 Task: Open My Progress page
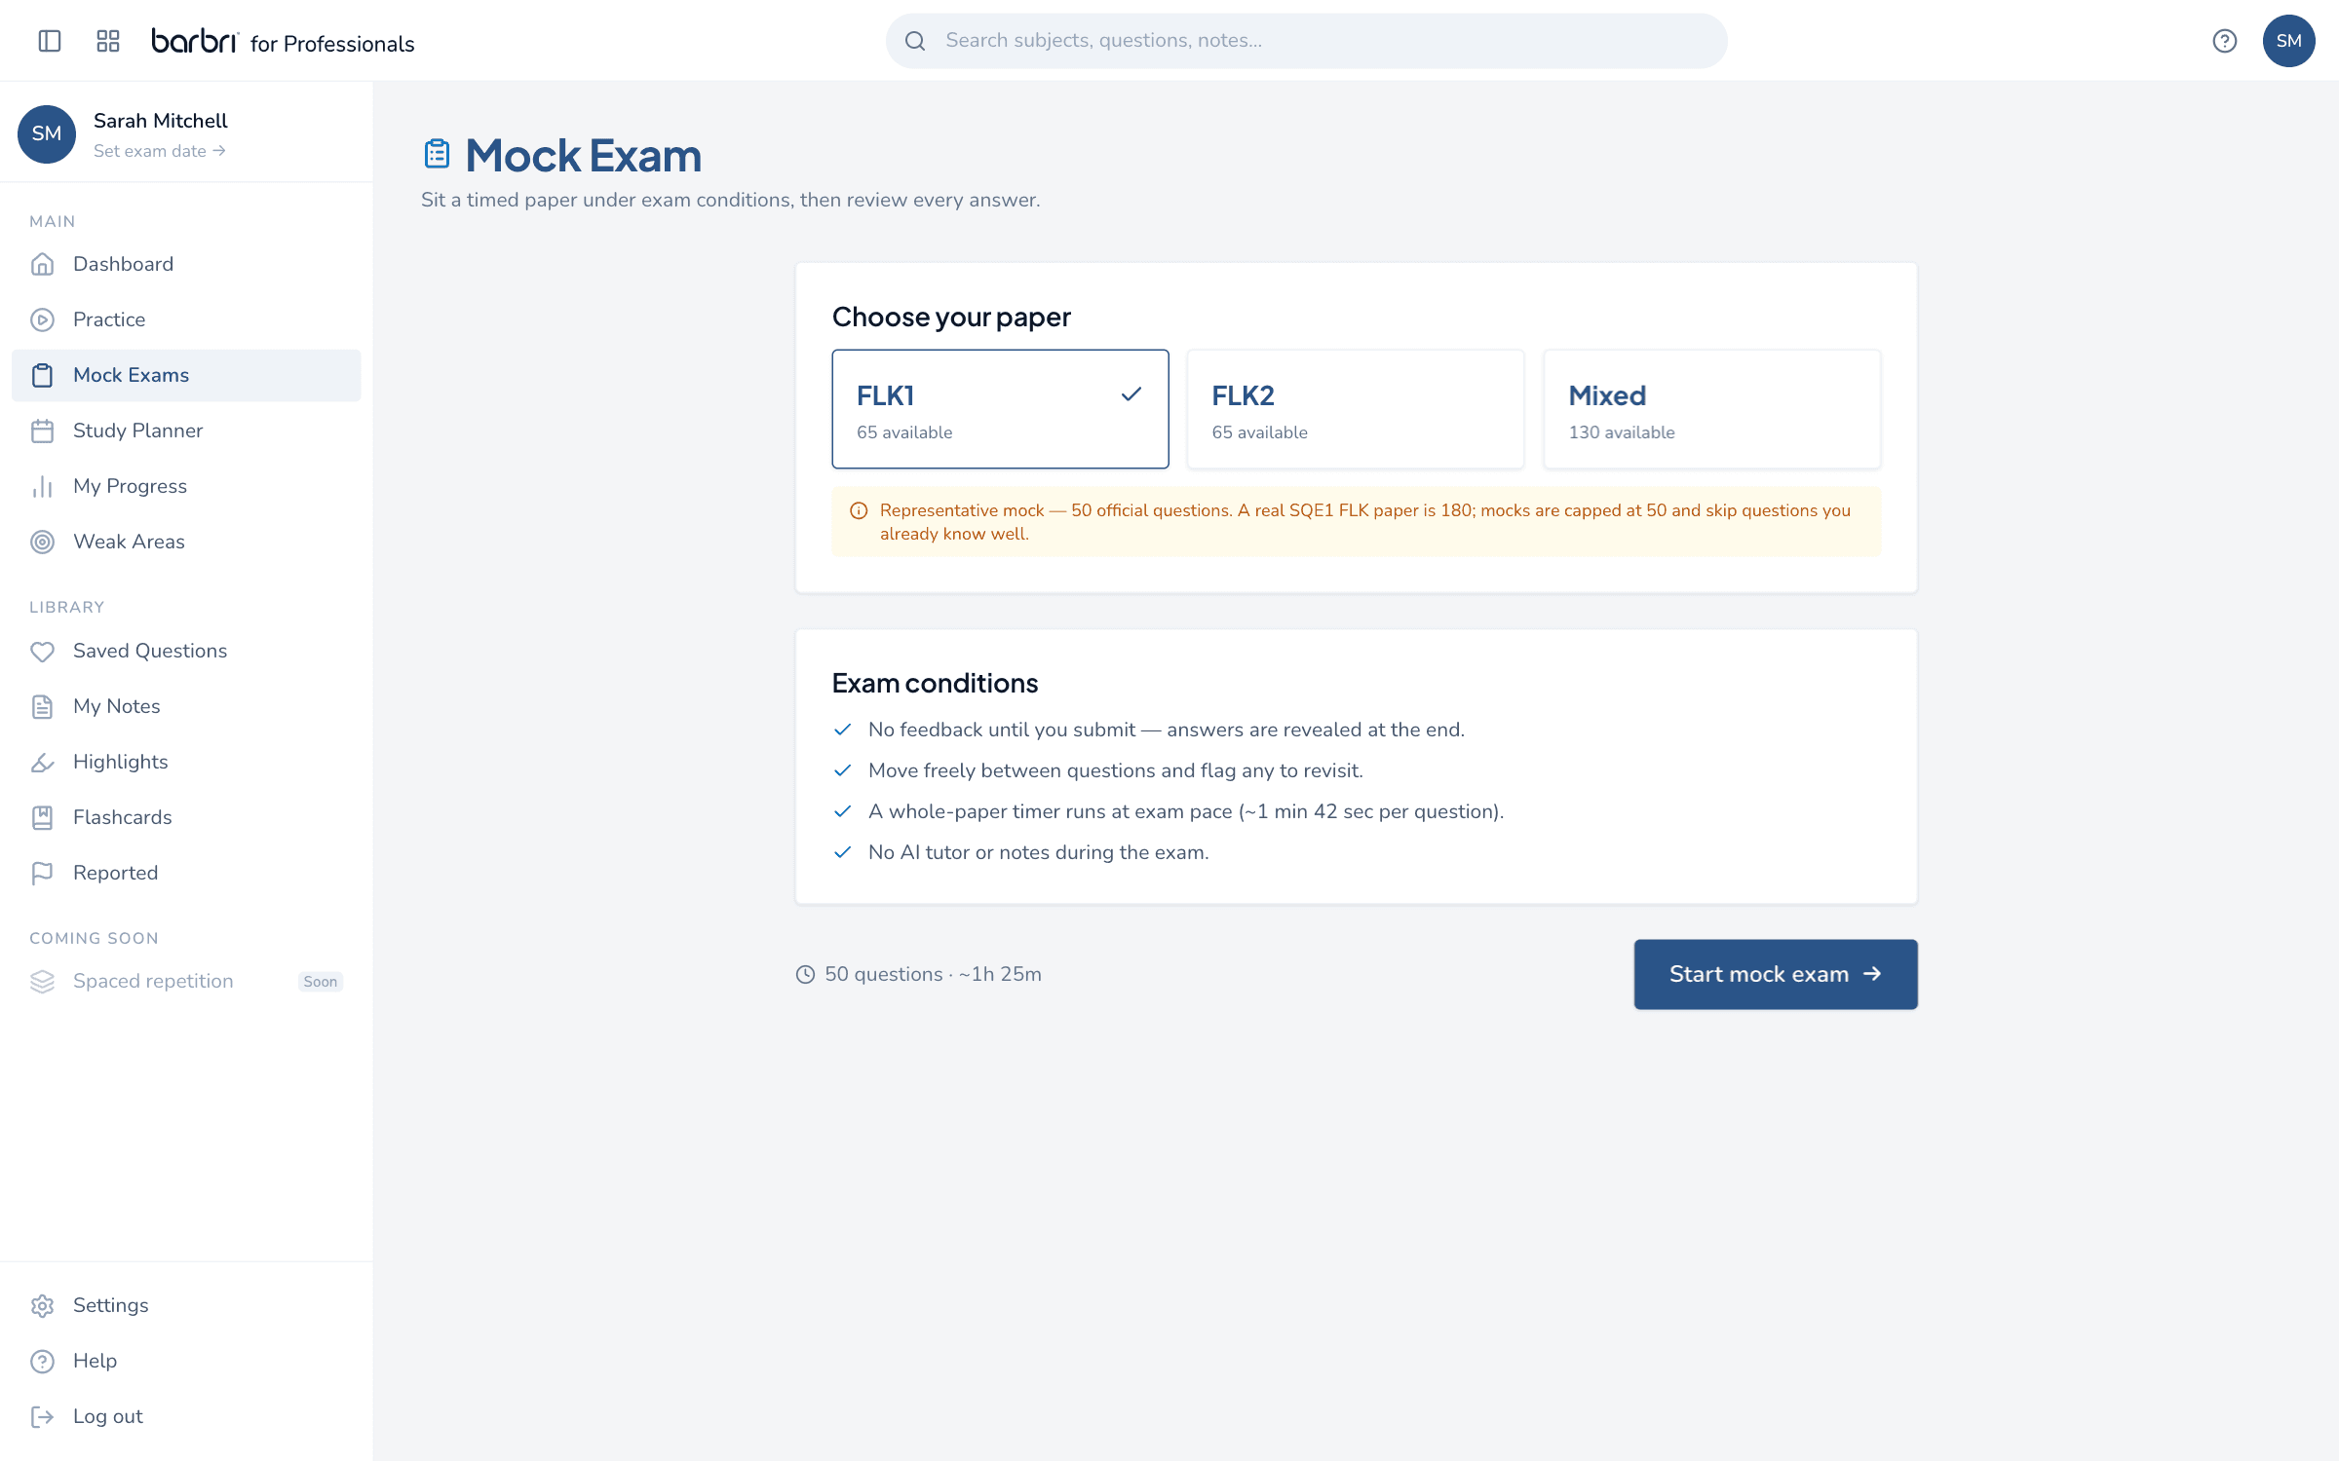pyautogui.click(x=186, y=486)
